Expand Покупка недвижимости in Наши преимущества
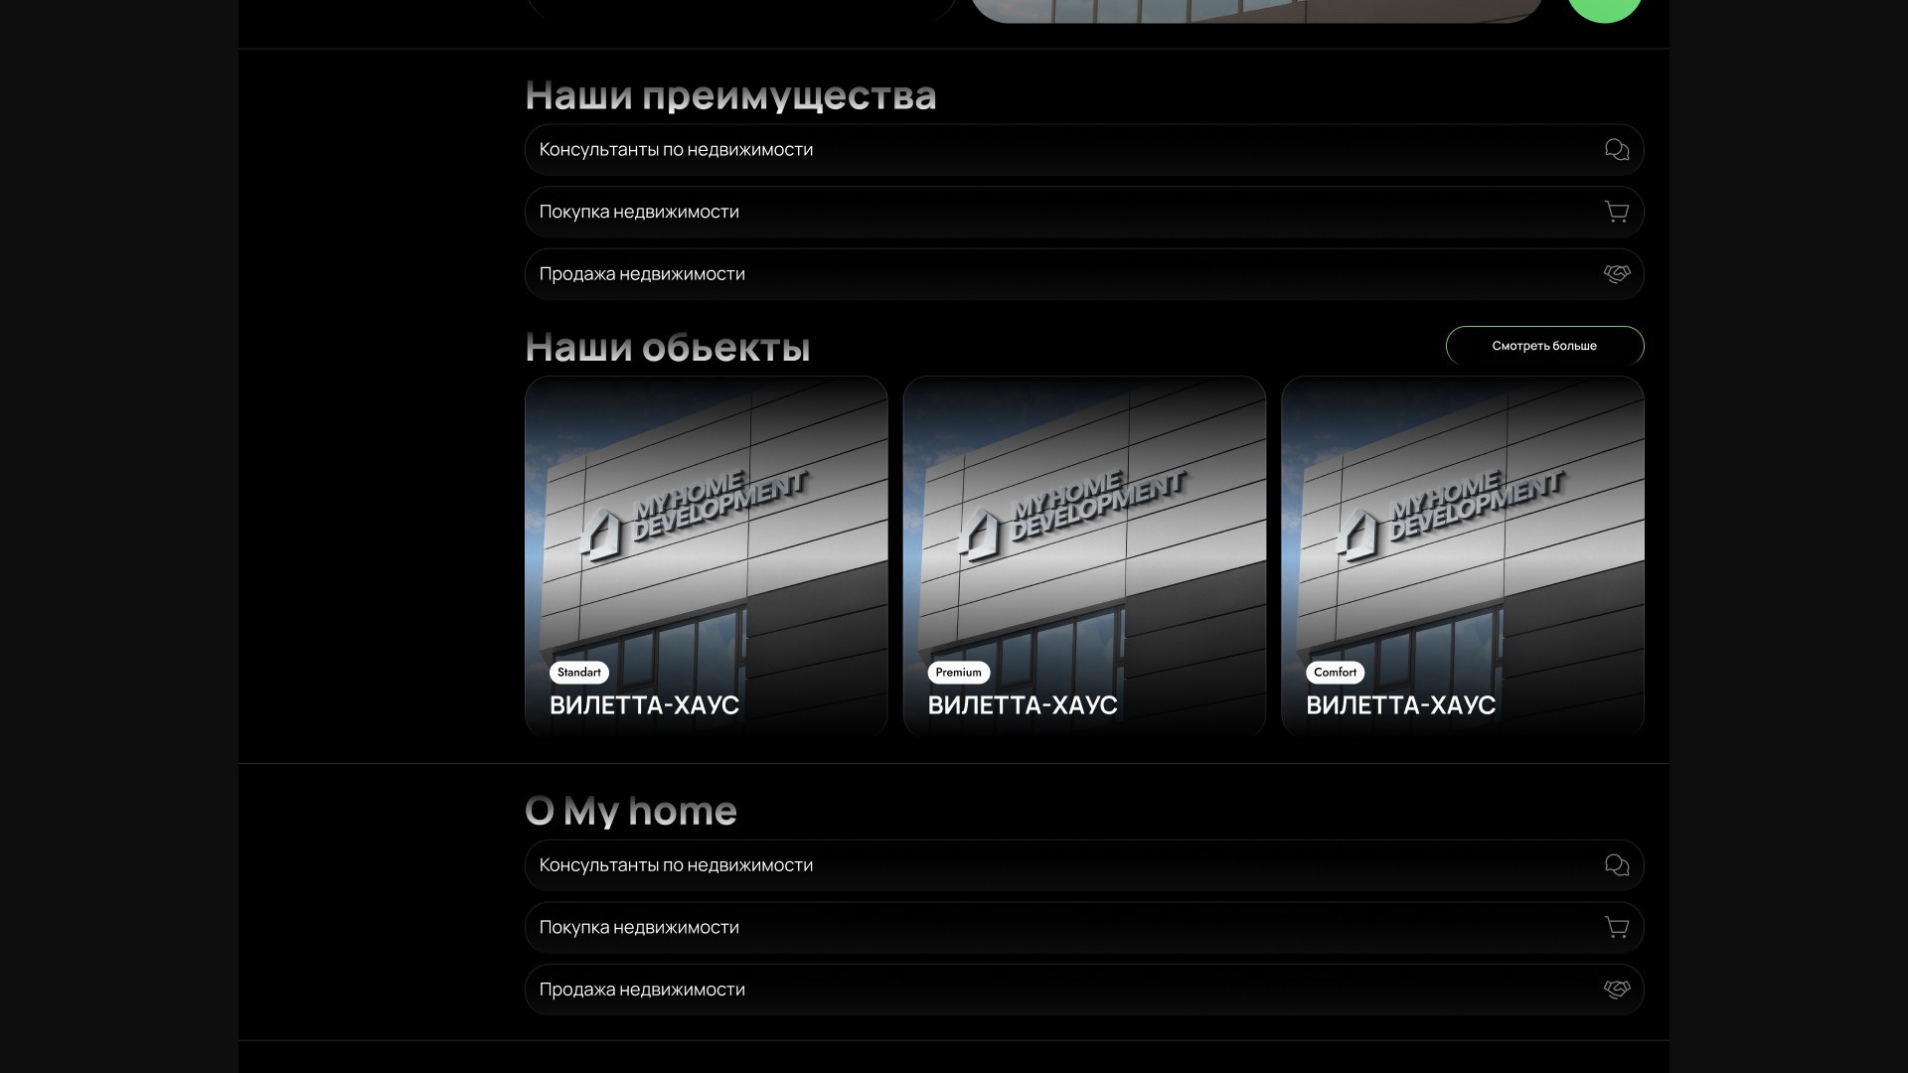This screenshot has width=1908, height=1073. [639, 212]
